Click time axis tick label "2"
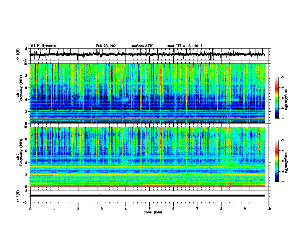The image size is (303, 234). coord(78,209)
